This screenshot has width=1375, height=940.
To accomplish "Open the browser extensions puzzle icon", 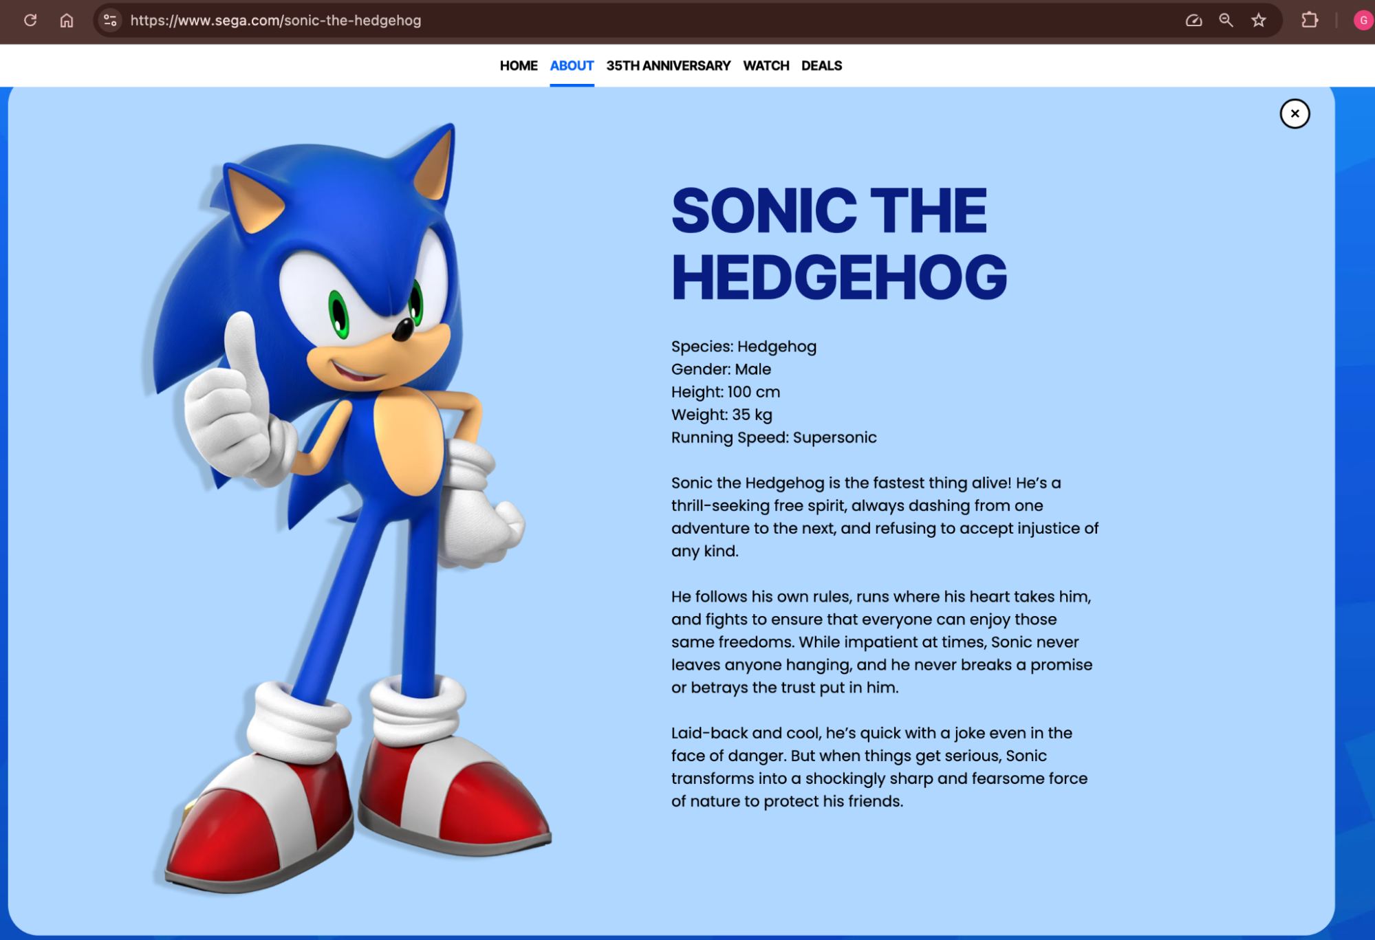I will [x=1310, y=21].
